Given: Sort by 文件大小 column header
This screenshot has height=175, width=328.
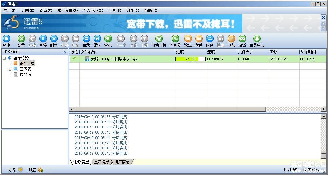Looking at the screenshot, I should pyautogui.click(x=252, y=52).
